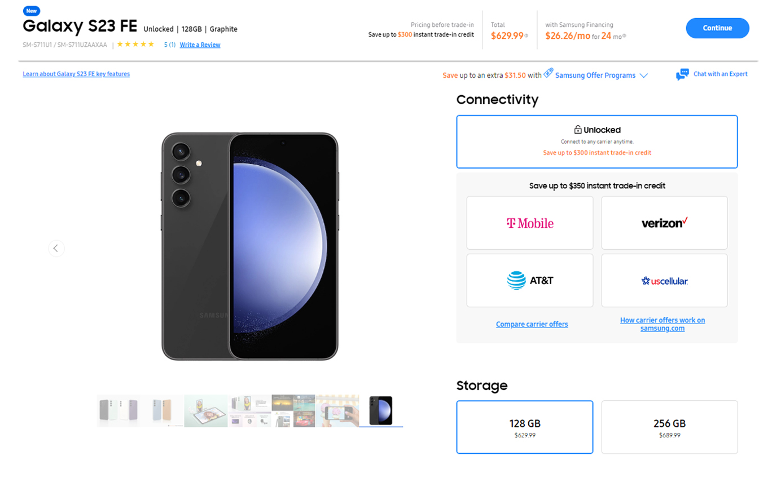This screenshot has width=772, height=487.
Task: Click the info icon beside $629.99 total
Action: point(527,36)
